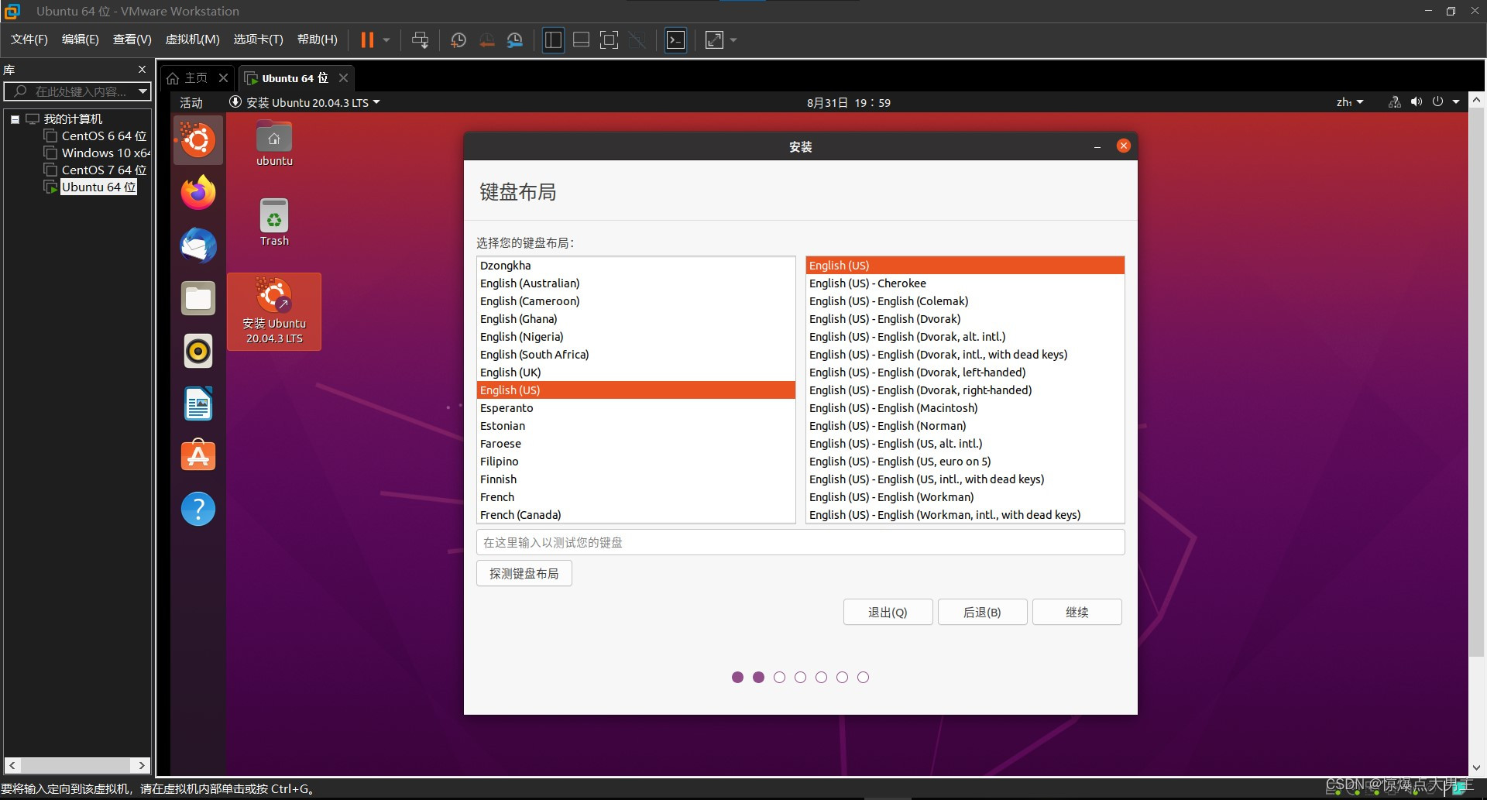Open the stretch display dropdown arrow

[x=733, y=39]
